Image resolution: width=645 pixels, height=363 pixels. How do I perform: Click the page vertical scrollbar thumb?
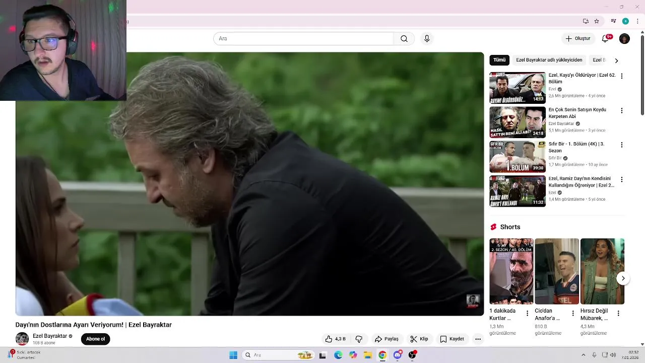642,76
